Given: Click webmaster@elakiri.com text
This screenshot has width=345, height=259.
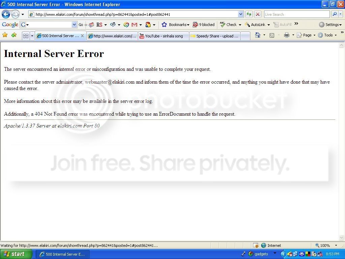Looking at the screenshot, I should point(109,82).
